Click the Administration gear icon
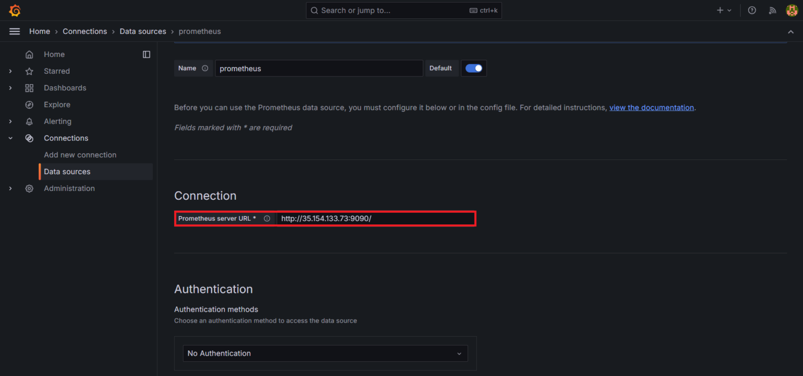803x376 pixels. click(x=29, y=188)
